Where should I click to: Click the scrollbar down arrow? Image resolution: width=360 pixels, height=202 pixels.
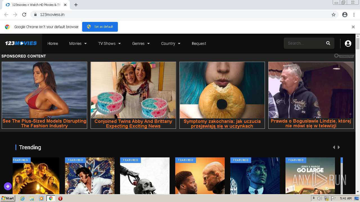click(358, 192)
